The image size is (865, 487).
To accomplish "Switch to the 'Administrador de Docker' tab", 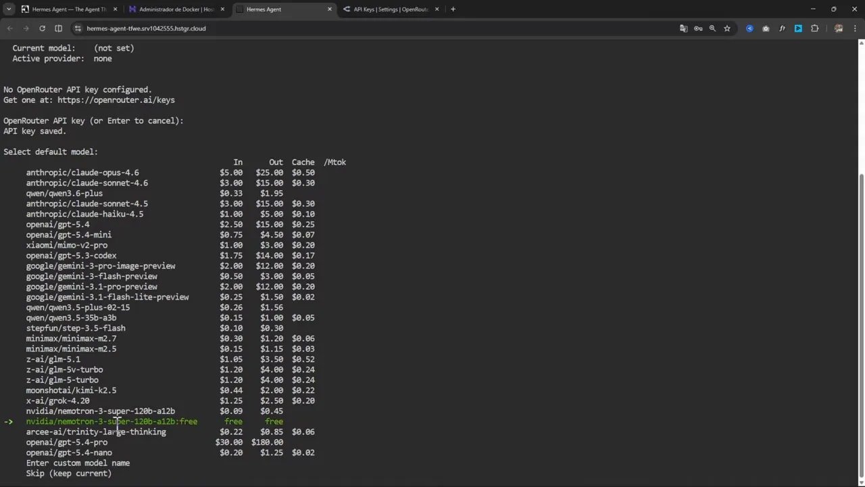I will pyautogui.click(x=176, y=9).
